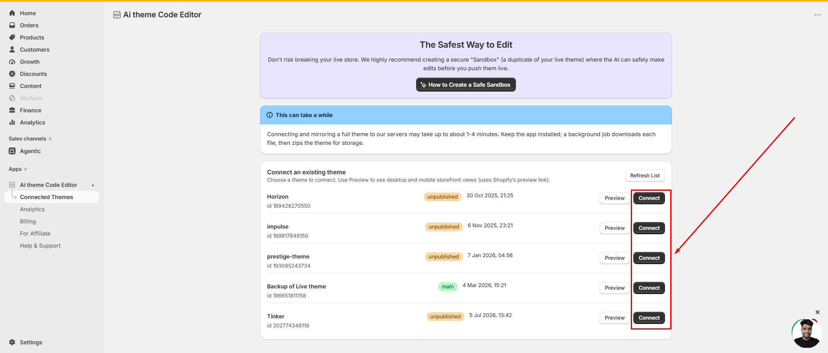Click the Growth gauge icon
The image size is (828, 353).
(12, 62)
